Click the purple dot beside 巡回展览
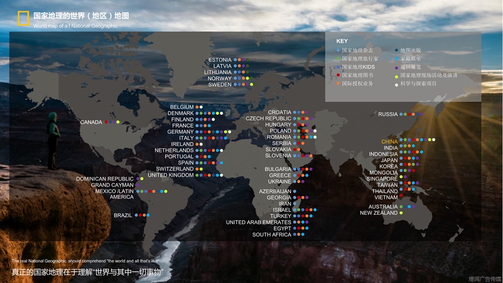503x283 pixels. (x=396, y=68)
